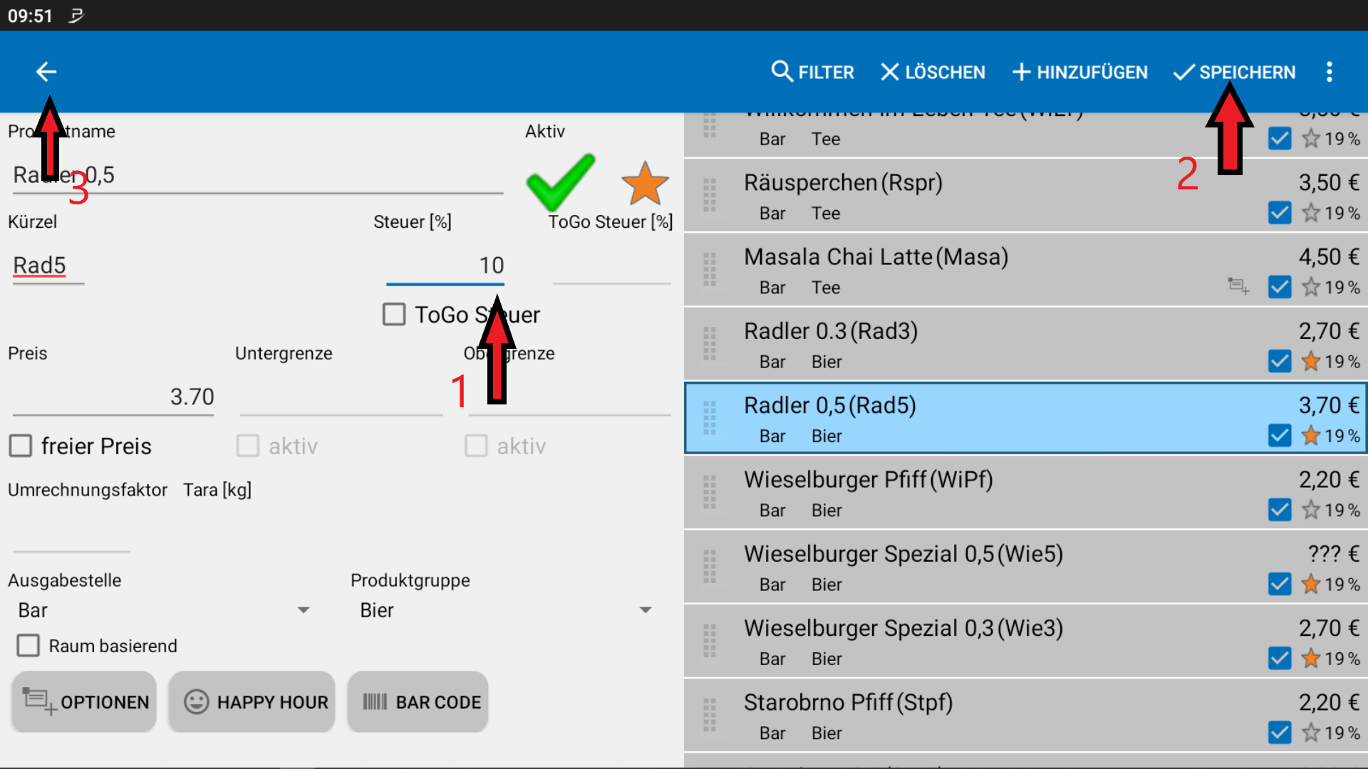Screen dimensions: 1368x769
Task: Enable the Raum basierend checkbox
Action: [x=28, y=645]
